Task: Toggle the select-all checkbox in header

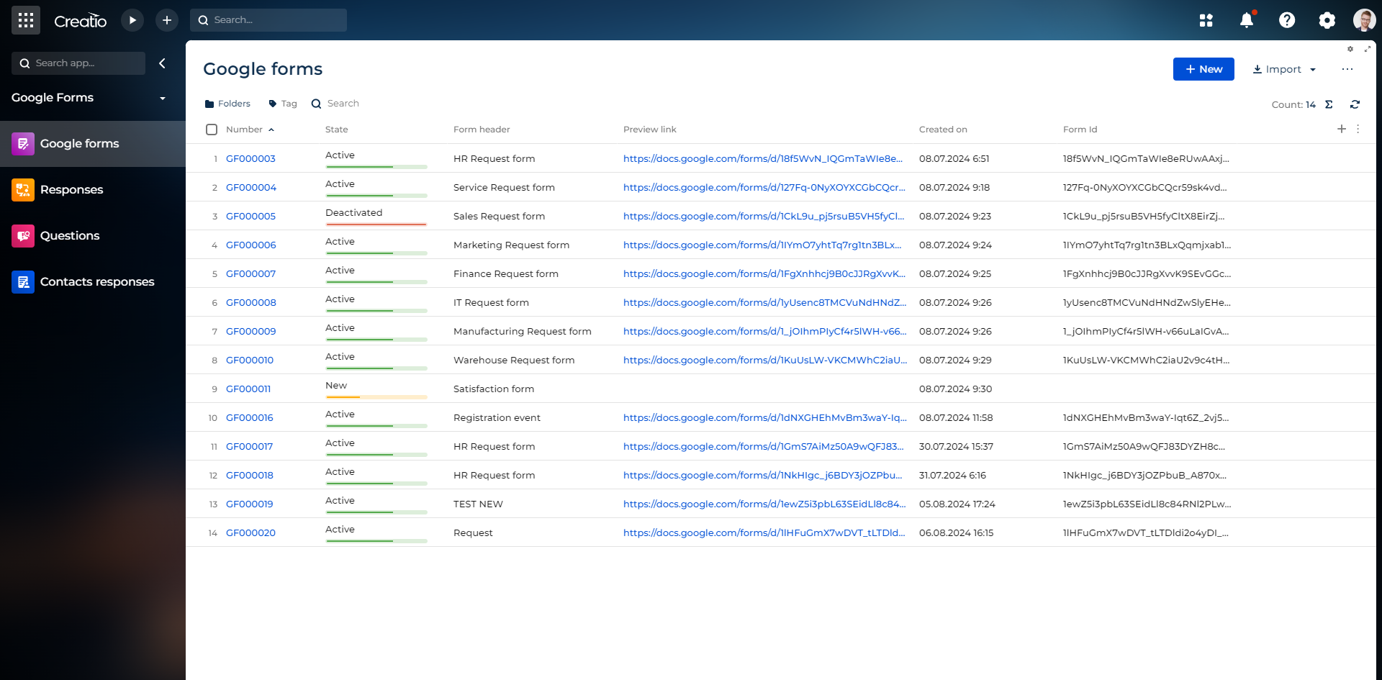Action: click(212, 130)
